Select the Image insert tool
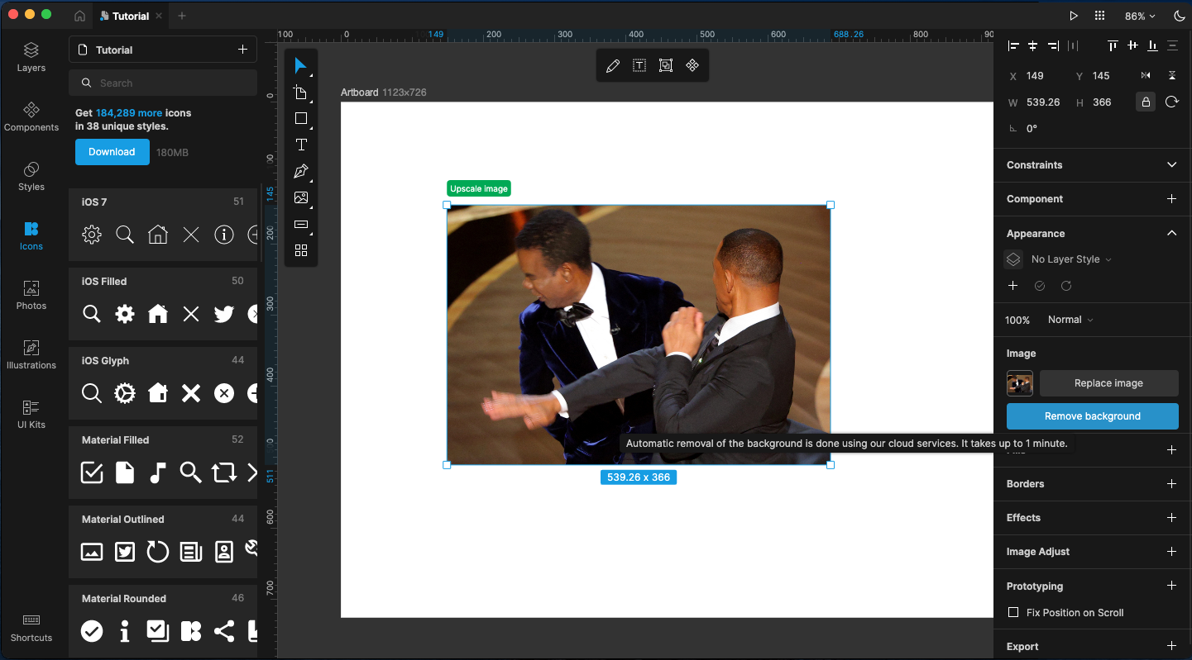Viewport: 1192px width, 660px height. (x=301, y=197)
